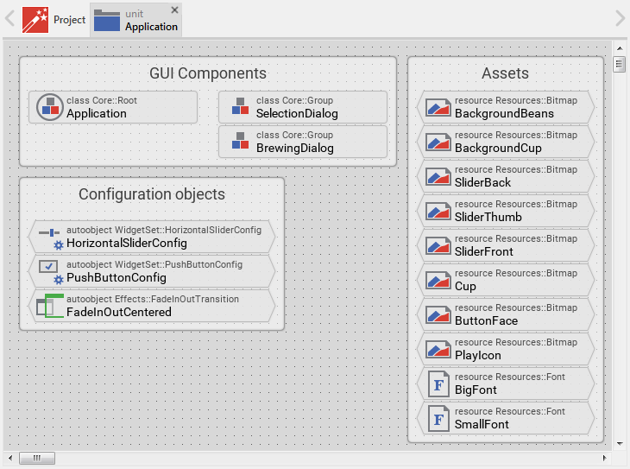Select the Cup bitmap resource brick
630x469 pixels.
click(x=506, y=280)
